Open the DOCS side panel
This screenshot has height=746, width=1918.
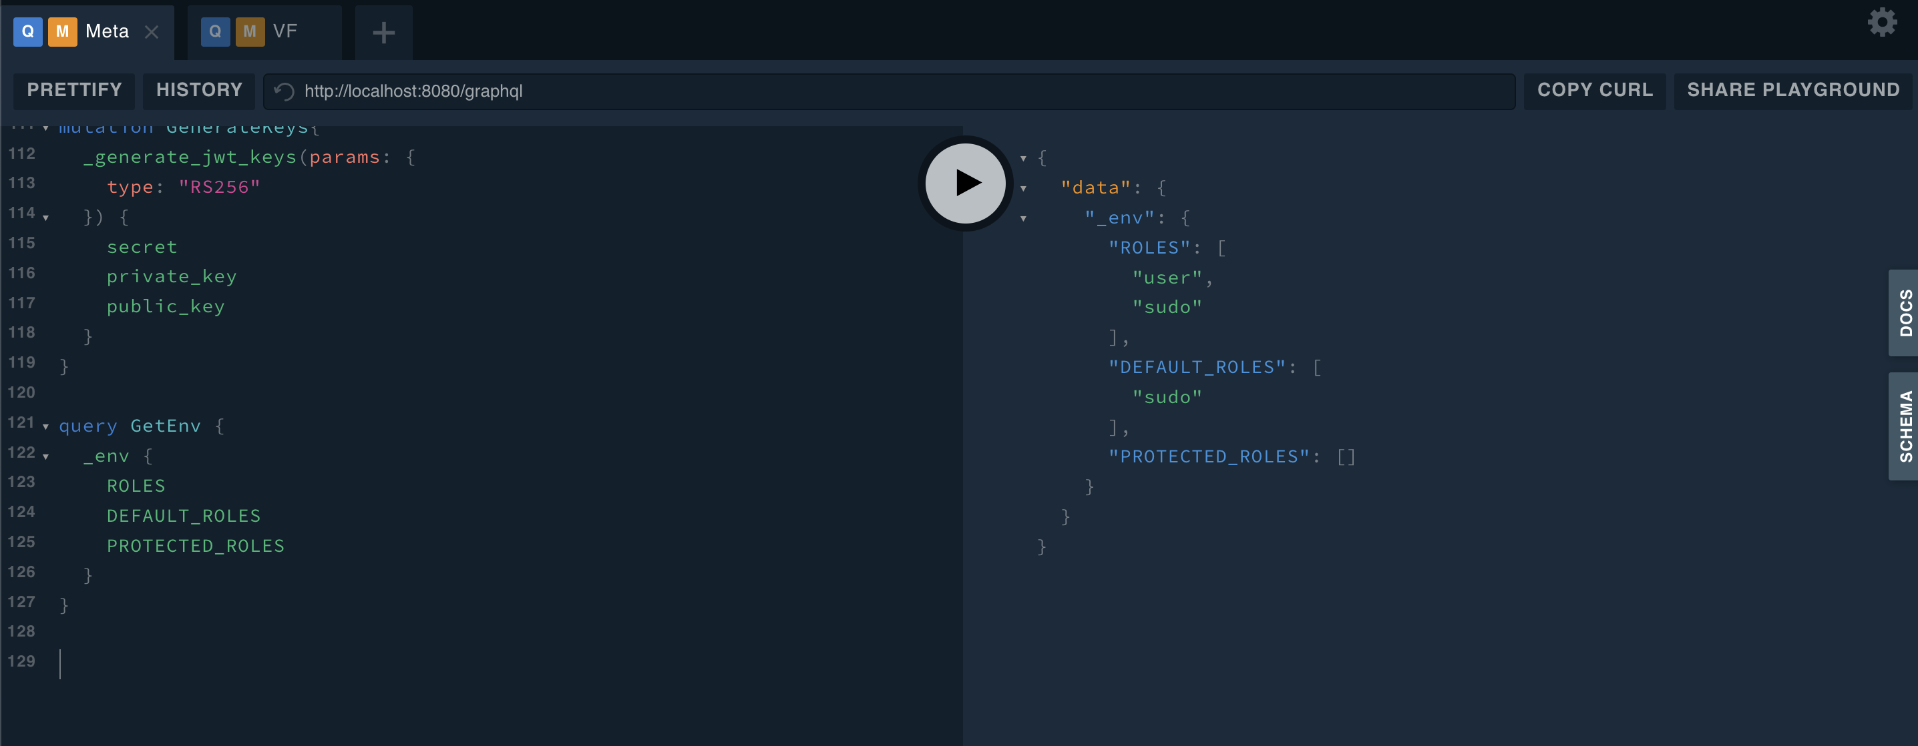click(1905, 312)
